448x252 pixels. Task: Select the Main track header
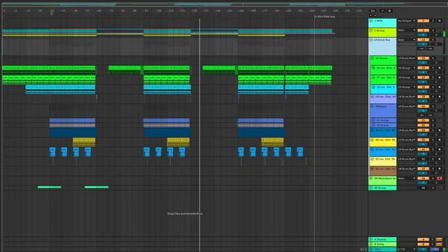pos(383,249)
